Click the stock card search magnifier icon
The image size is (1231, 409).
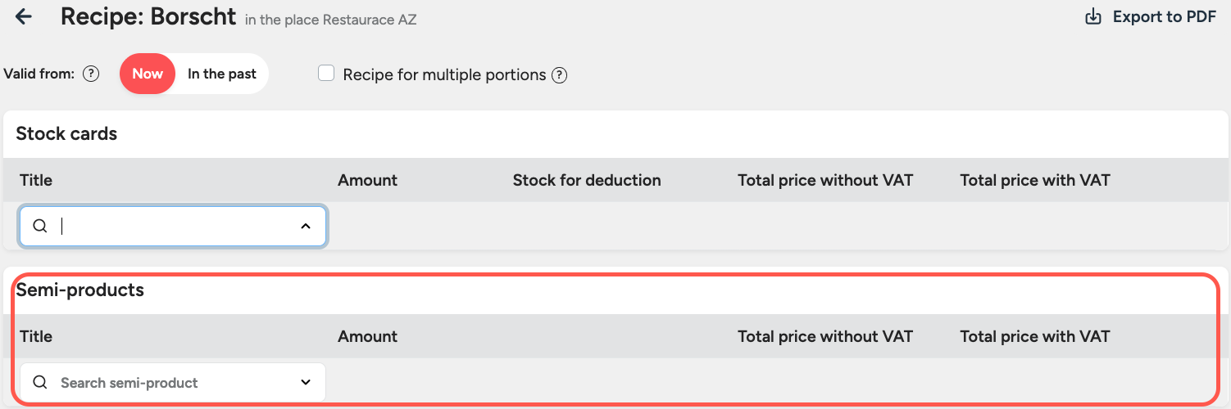(40, 227)
